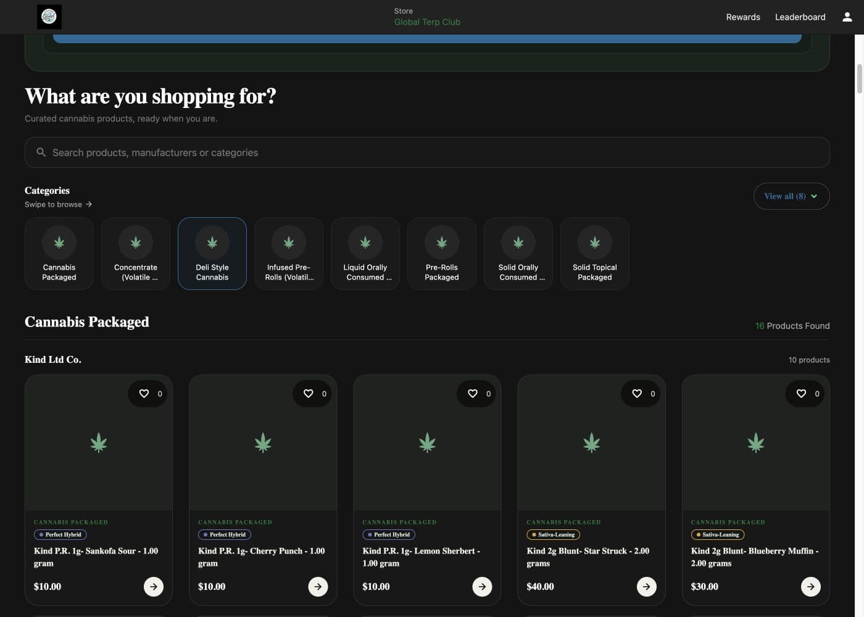Viewport: 864px width, 617px height.
Task: Select the Pre-Rolls Packaged category
Action: pyautogui.click(x=442, y=254)
